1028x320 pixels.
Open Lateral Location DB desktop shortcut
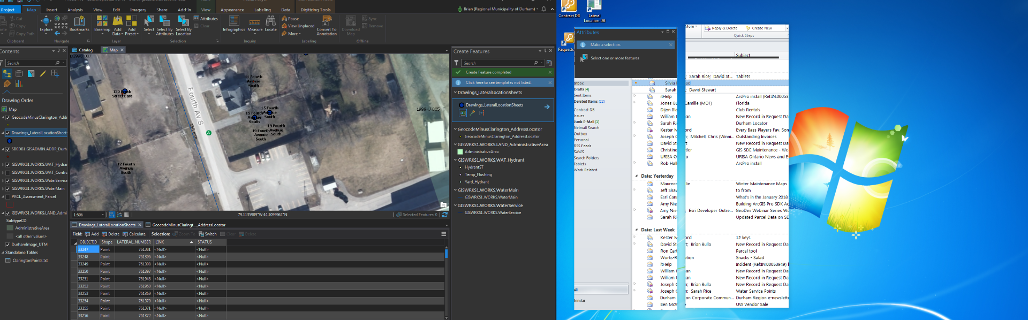coord(594,12)
